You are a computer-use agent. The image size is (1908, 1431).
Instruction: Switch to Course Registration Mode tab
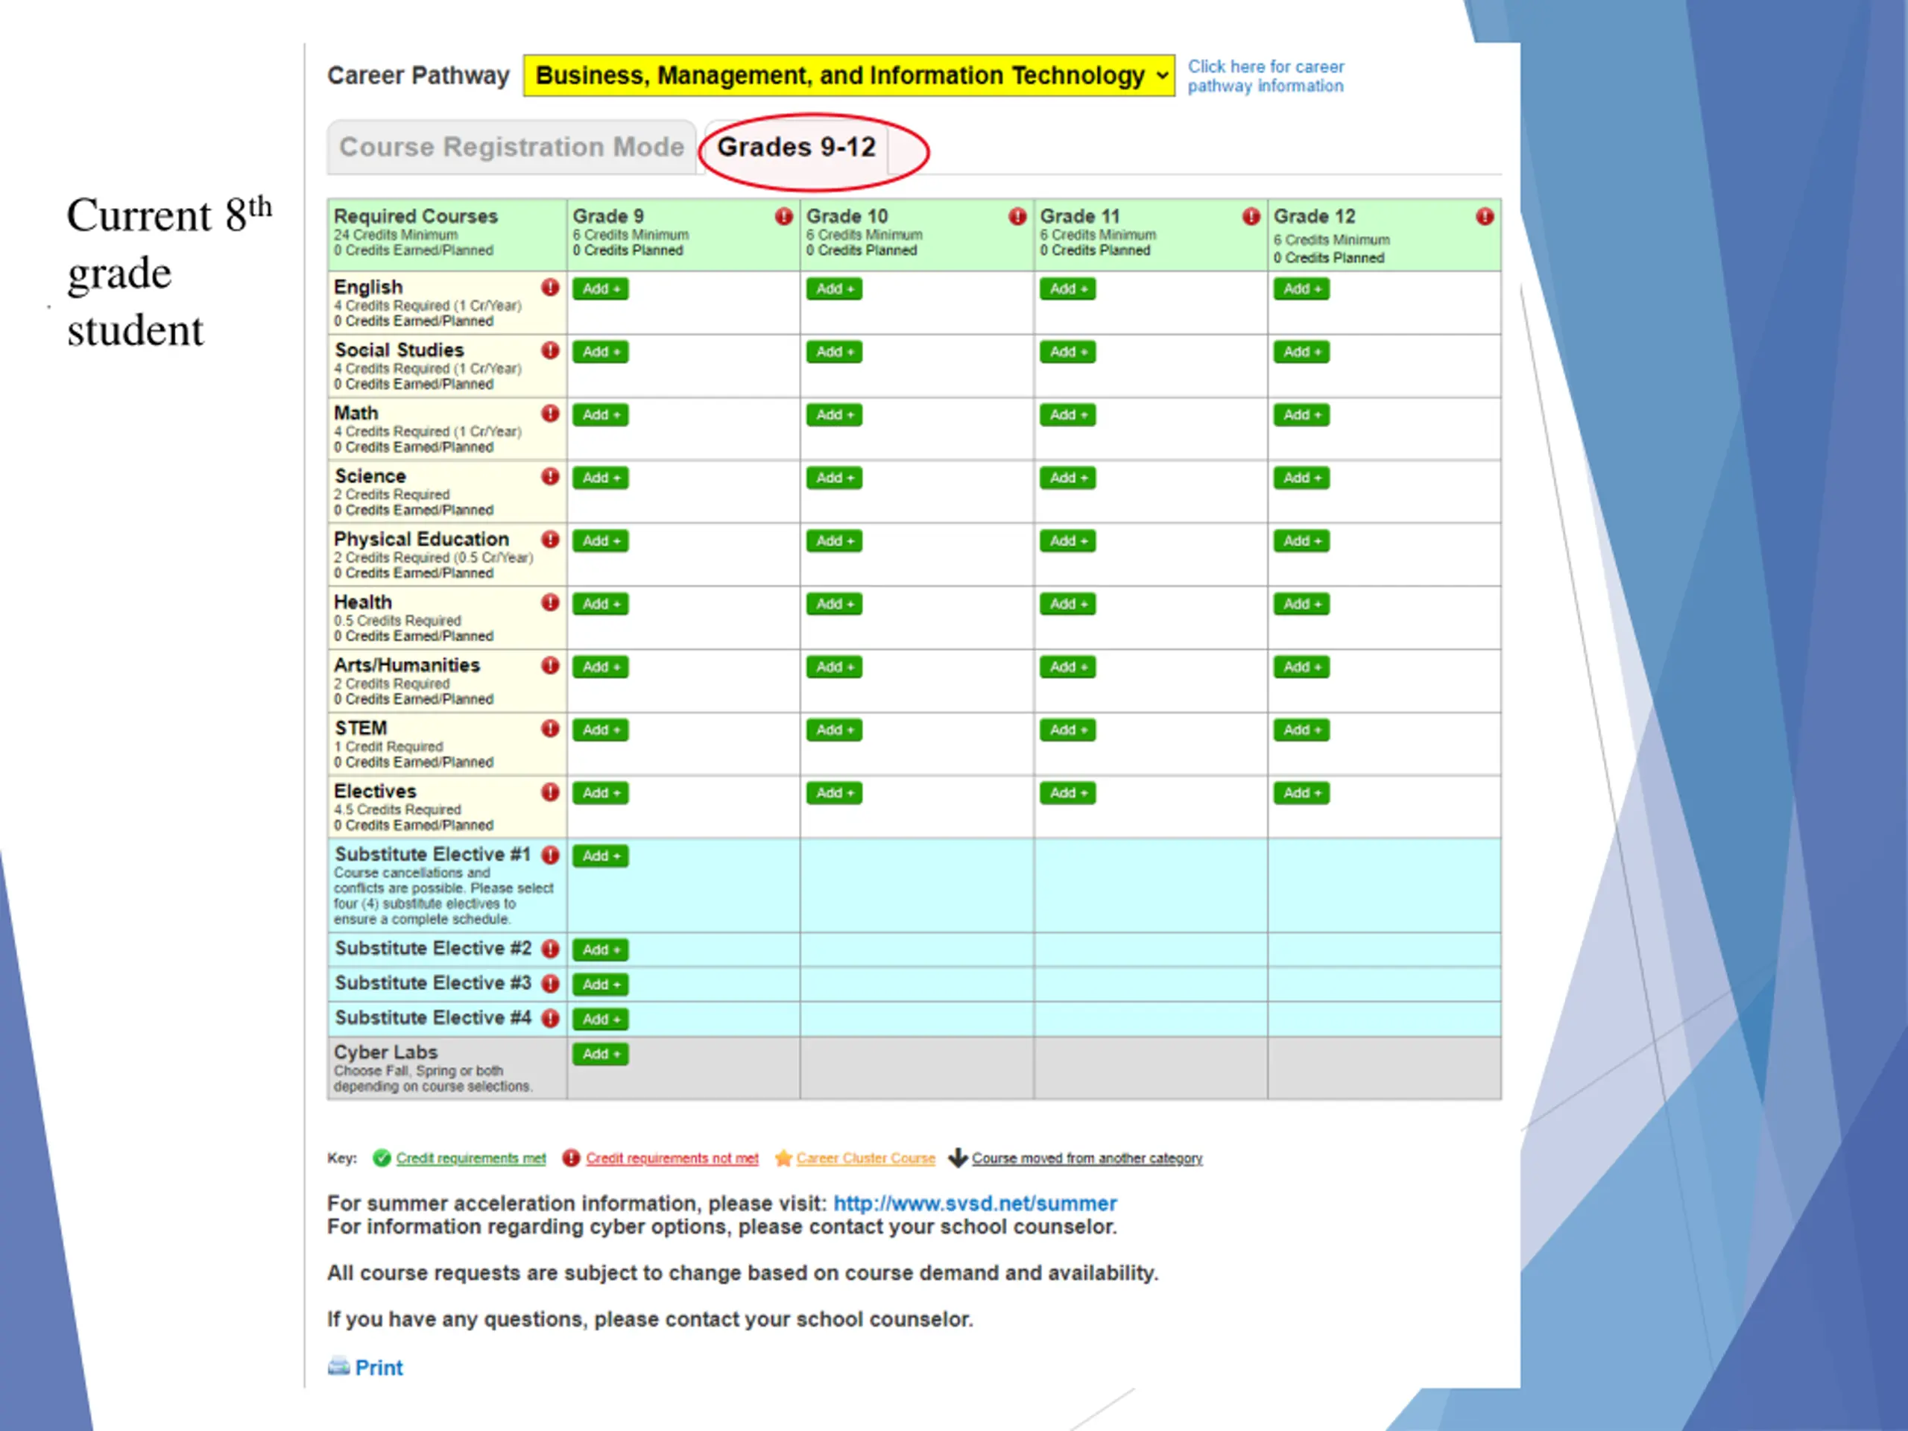(511, 148)
